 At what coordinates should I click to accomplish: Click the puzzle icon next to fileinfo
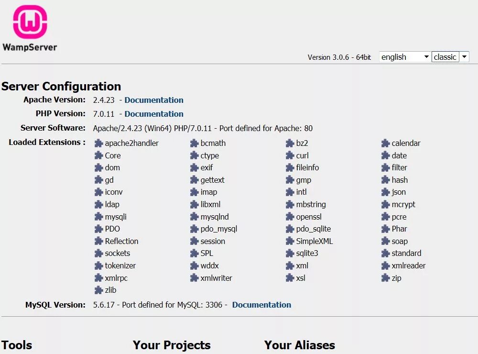pyautogui.click(x=290, y=168)
